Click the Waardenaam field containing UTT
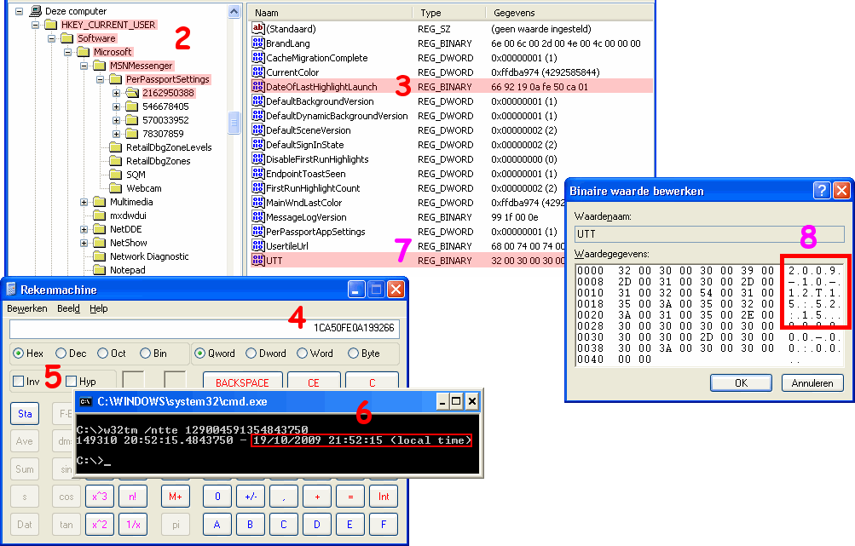 [x=708, y=233]
